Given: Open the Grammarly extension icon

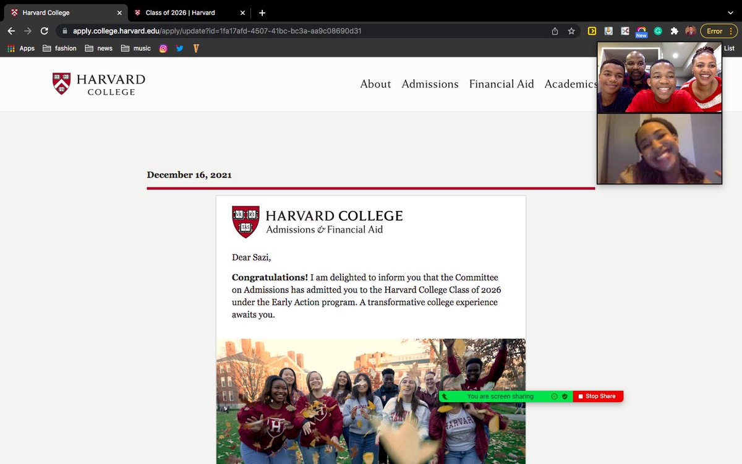Looking at the screenshot, I should click(x=658, y=31).
